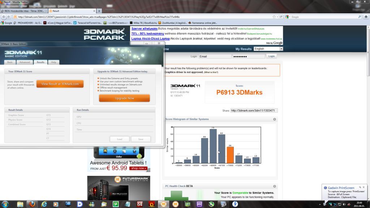The height and width of the screenshot is (208, 370).
Task: Select the Share URL text field
Action: coord(254,110)
